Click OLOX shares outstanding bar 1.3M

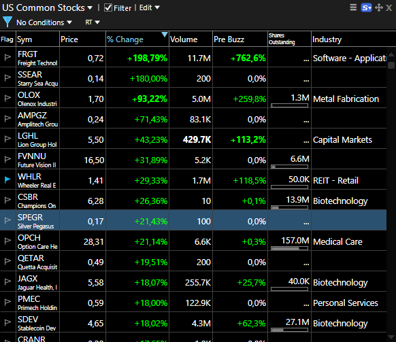coord(289,105)
